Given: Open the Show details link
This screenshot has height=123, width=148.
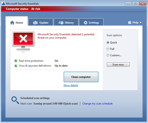Looking at the screenshot, I should (71, 85).
